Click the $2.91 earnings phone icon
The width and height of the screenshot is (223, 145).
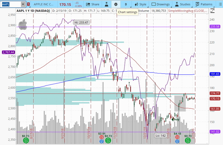(101, 137)
